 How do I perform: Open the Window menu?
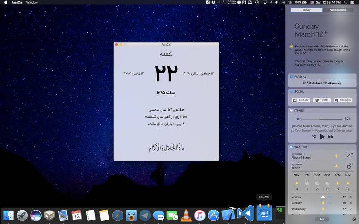(x=32, y=3)
